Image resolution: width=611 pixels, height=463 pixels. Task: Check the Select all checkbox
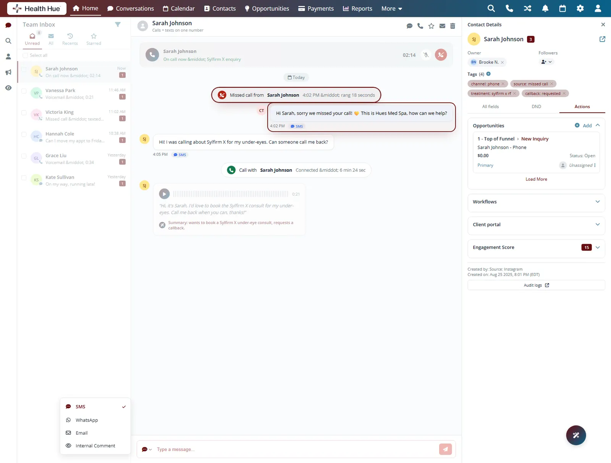pyautogui.click(x=25, y=55)
